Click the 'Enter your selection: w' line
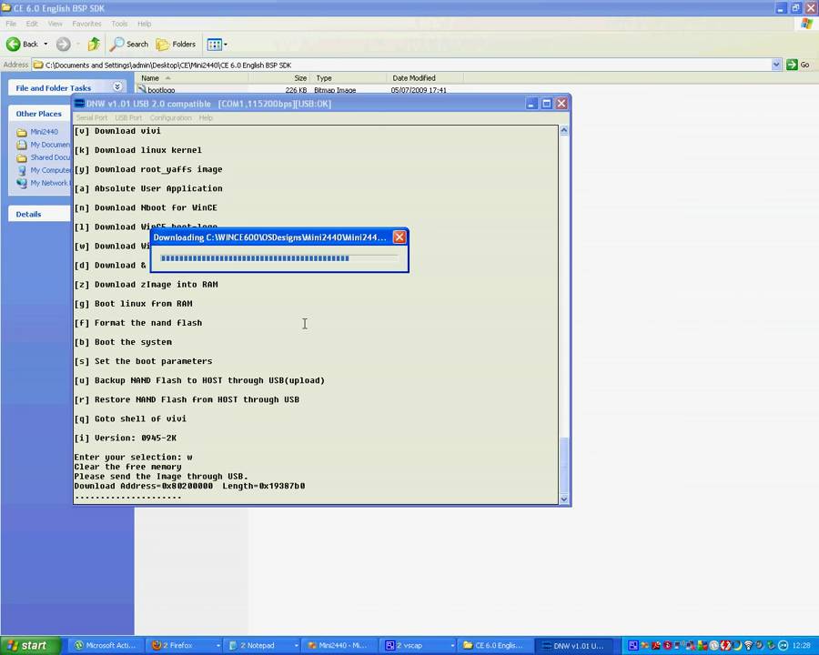 [x=133, y=457]
